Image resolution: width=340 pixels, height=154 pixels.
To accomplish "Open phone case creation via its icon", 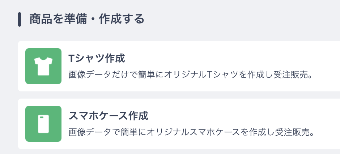I will 43,124.
